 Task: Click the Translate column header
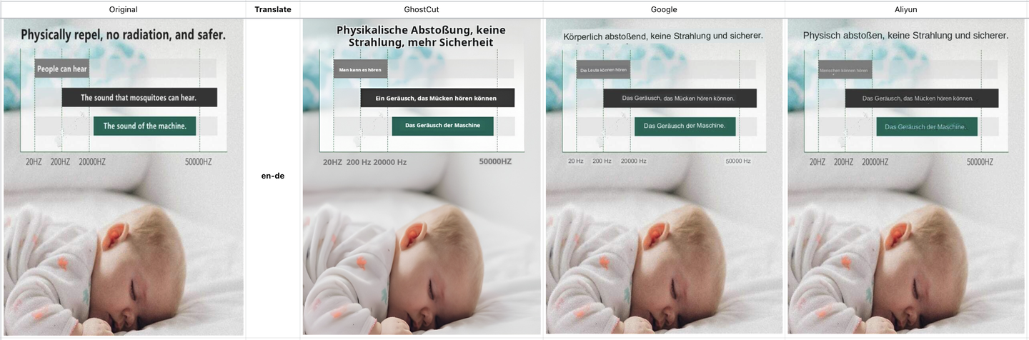coord(273,9)
